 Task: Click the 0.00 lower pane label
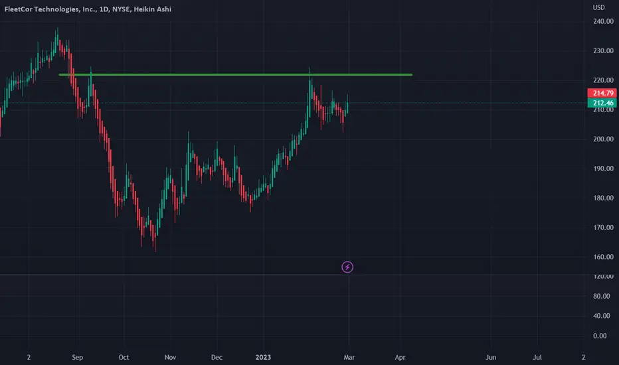pos(600,336)
